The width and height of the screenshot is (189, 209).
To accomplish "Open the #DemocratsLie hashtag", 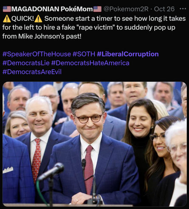I will click(x=26, y=63).
